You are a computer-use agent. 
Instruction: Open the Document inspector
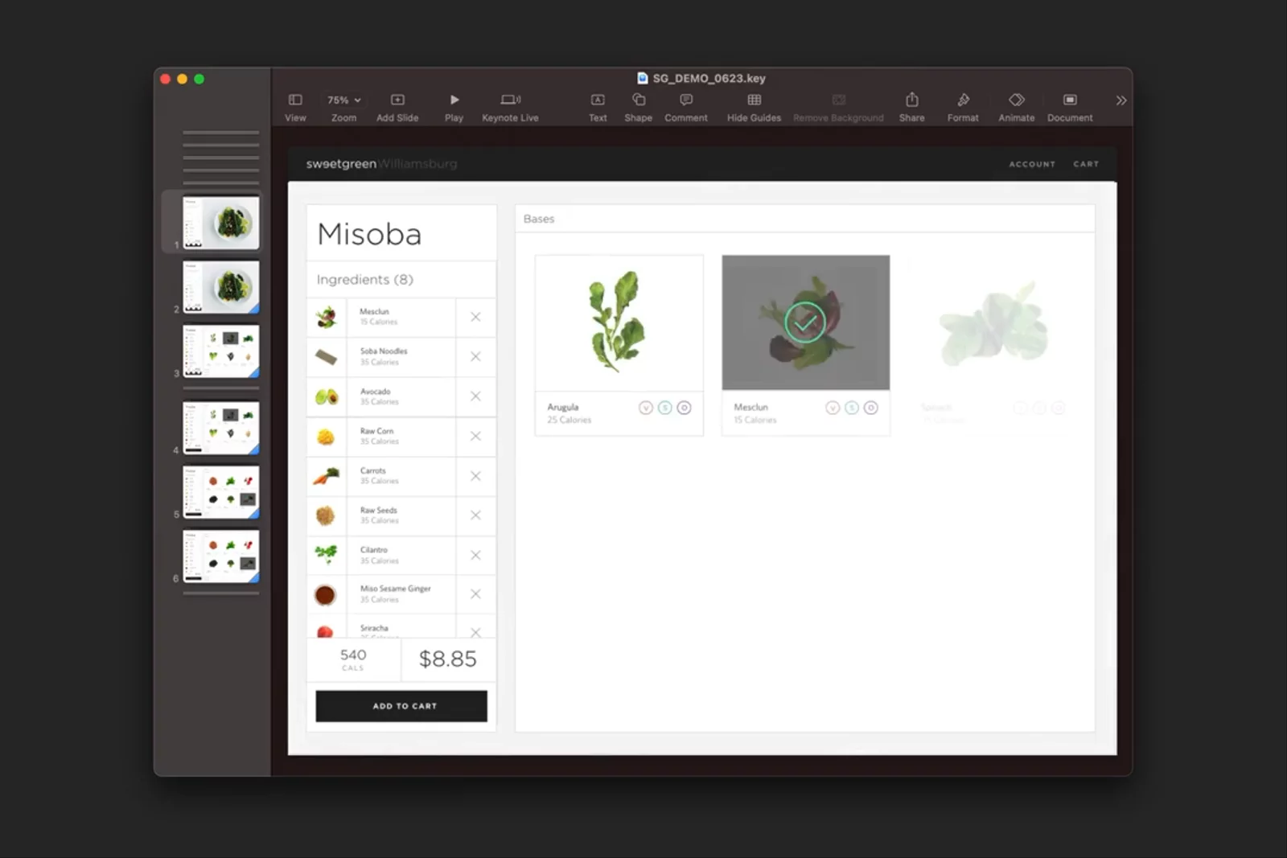[x=1070, y=107]
